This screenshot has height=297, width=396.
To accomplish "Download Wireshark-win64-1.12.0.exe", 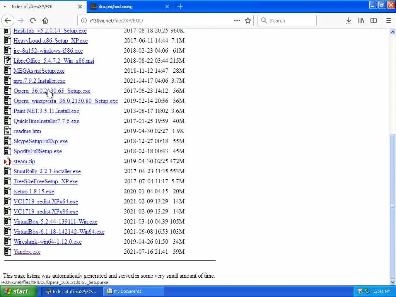I will pos(48,242).
